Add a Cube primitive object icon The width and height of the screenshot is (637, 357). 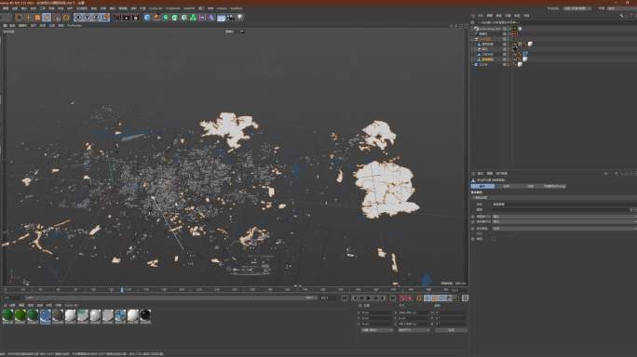tap(147, 18)
